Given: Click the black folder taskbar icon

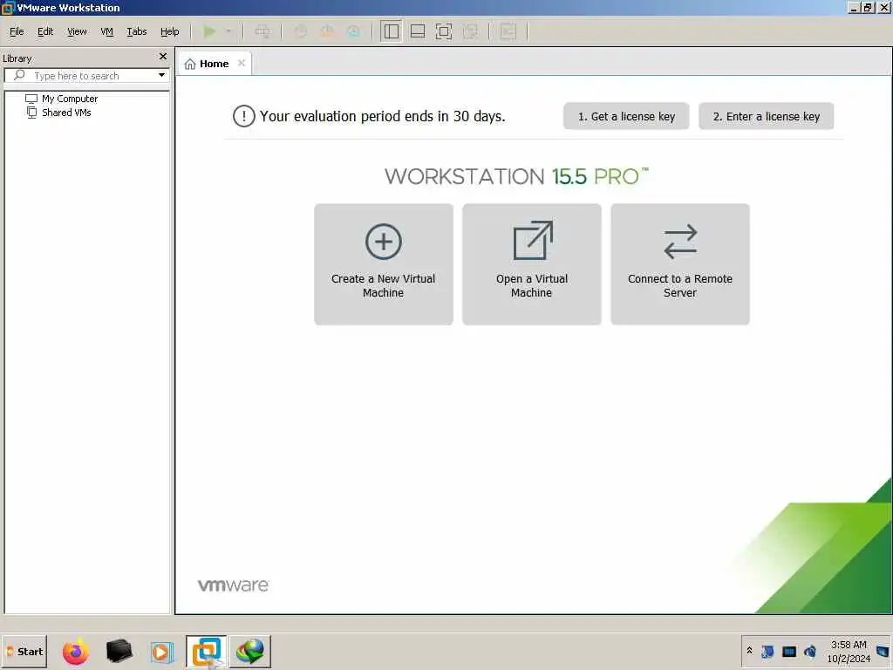Looking at the screenshot, I should tap(119, 652).
